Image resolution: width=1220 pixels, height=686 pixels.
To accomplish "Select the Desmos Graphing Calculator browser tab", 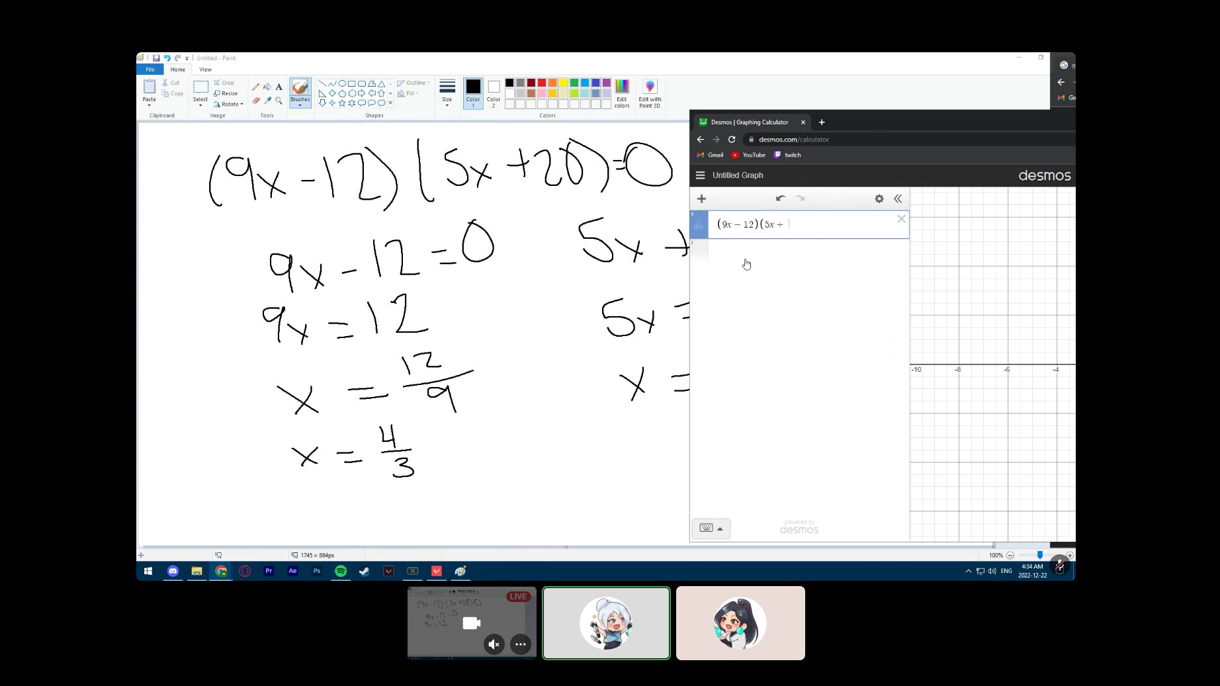I will 749,122.
